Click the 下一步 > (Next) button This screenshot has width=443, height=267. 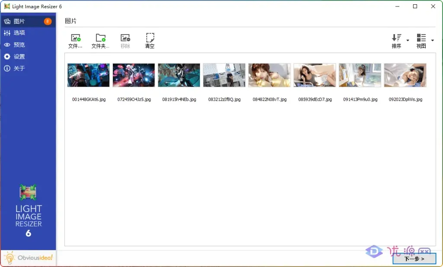coord(414,258)
